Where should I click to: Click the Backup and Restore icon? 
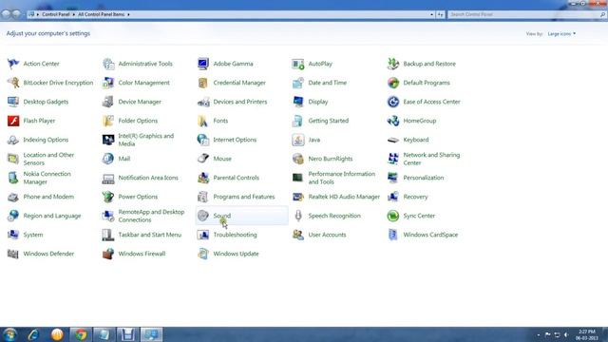tap(392, 64)
